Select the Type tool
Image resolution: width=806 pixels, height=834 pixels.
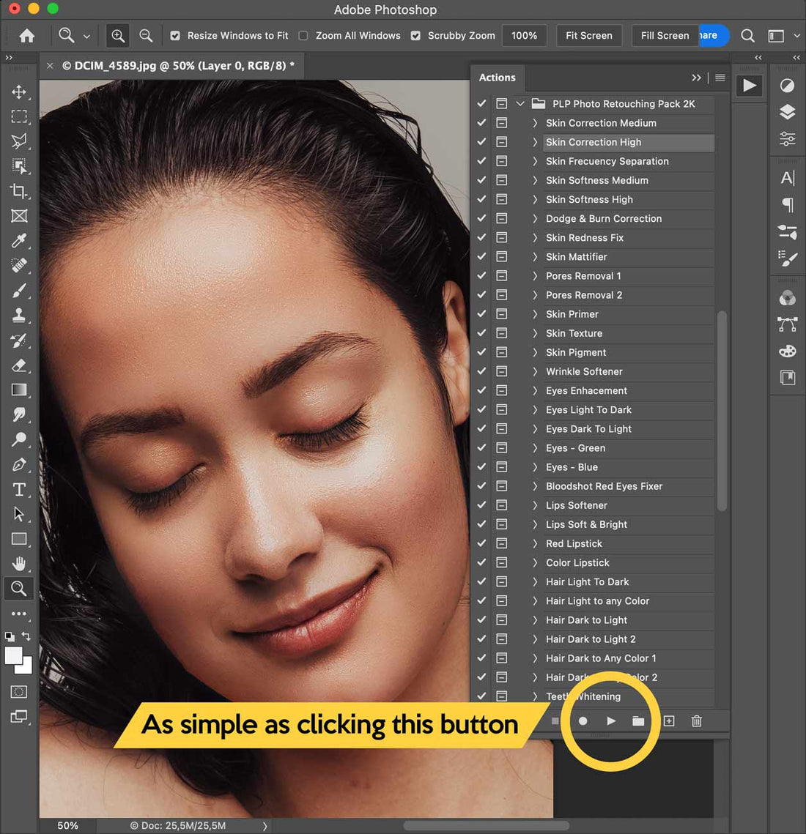tap(20, 490)
